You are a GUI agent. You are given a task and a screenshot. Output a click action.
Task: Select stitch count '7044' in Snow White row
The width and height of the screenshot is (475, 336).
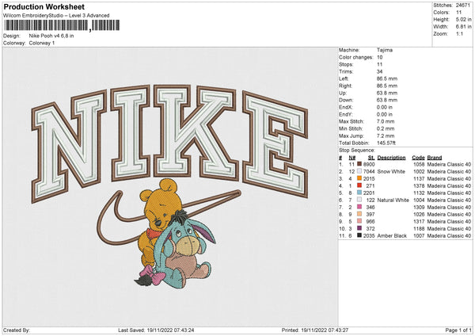pyautogui.click(x=369, y=171)
